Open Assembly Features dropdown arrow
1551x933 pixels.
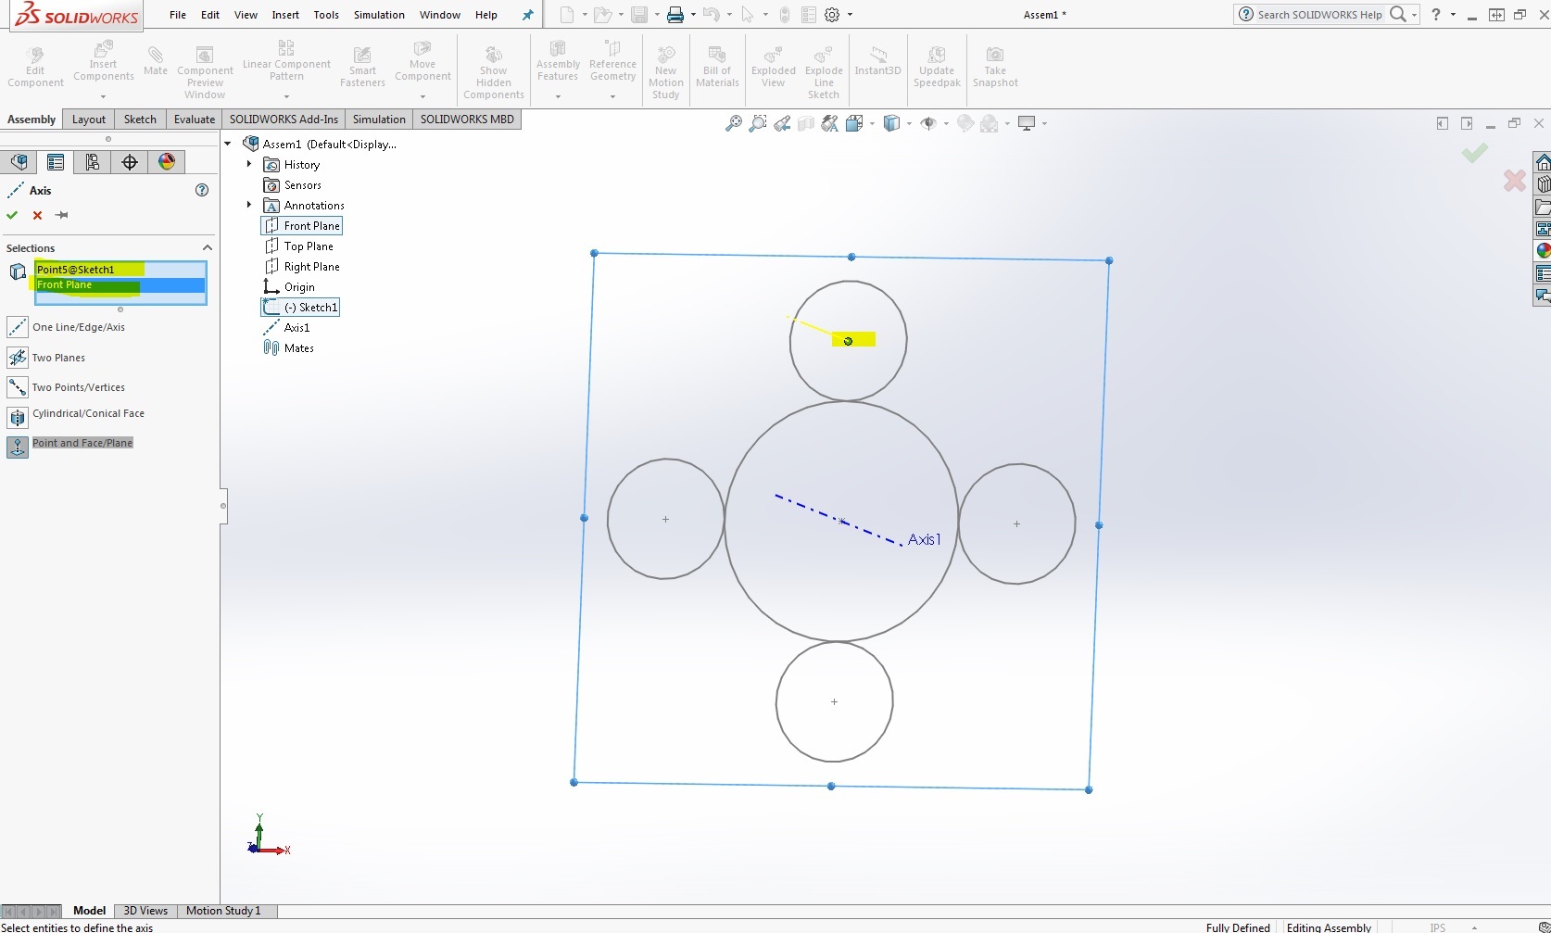coord(558,95)
